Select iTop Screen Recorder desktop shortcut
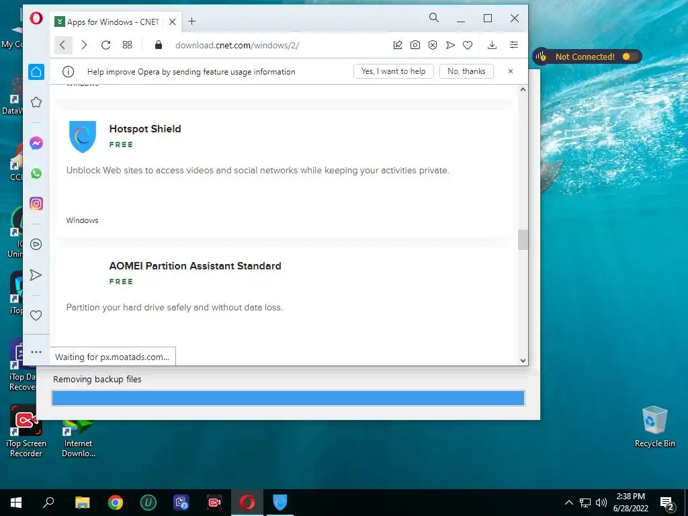This screenshot has width=688, height=516. coord(26,431)
